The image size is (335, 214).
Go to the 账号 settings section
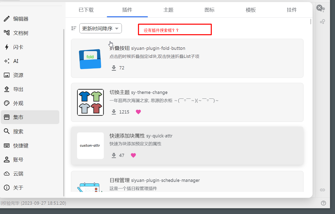point(30,160)
